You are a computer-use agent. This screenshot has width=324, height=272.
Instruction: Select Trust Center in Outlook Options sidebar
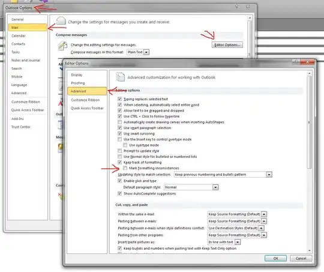[x=28, y=127]
